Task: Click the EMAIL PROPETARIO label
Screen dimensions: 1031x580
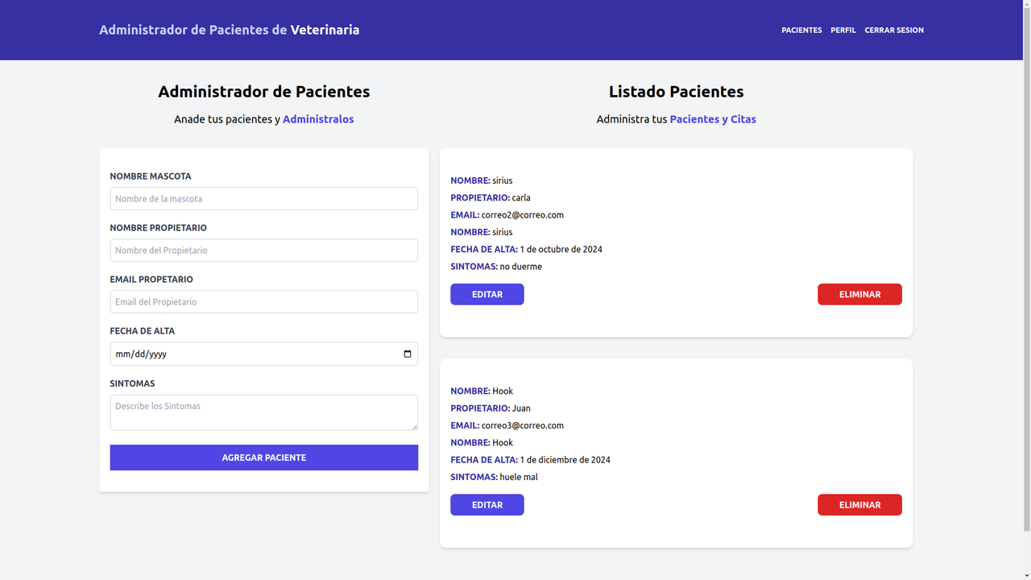Action: point(151,280)
